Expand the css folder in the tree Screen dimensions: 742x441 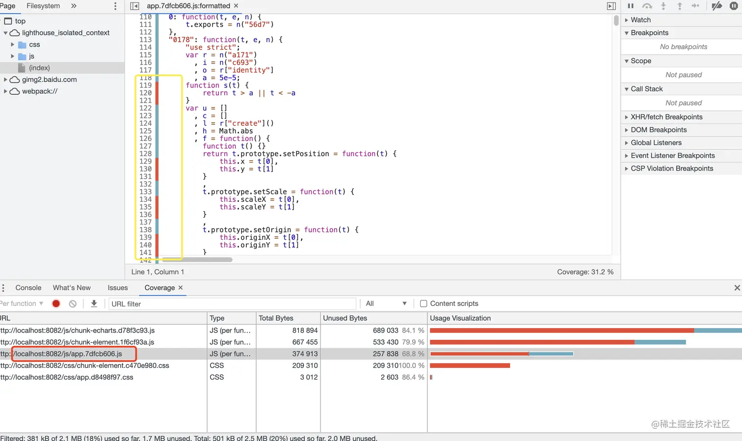click(x=13, y=44)
